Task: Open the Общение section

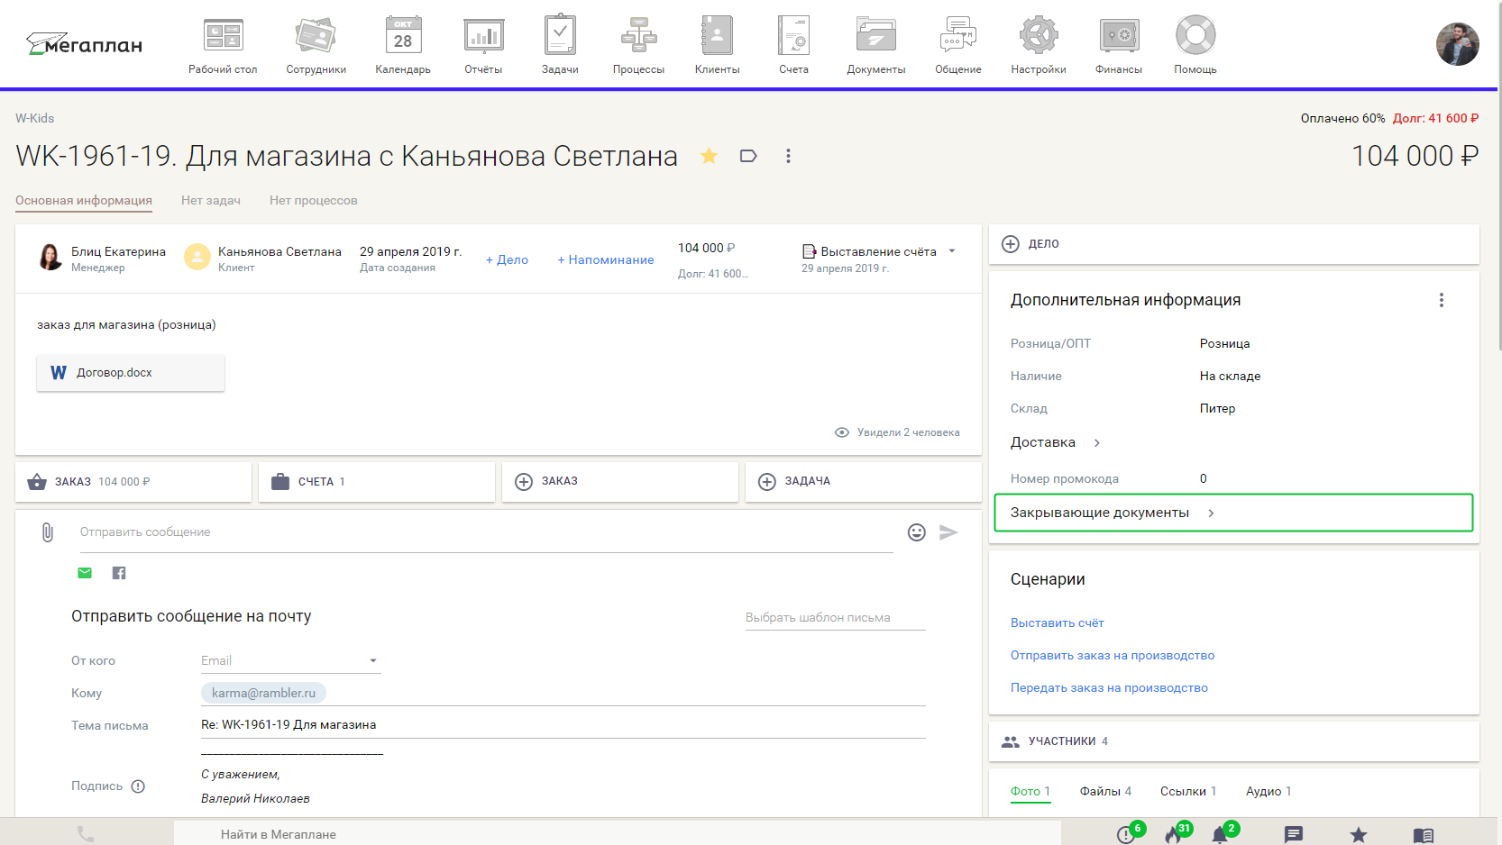Action: point(958,45)
